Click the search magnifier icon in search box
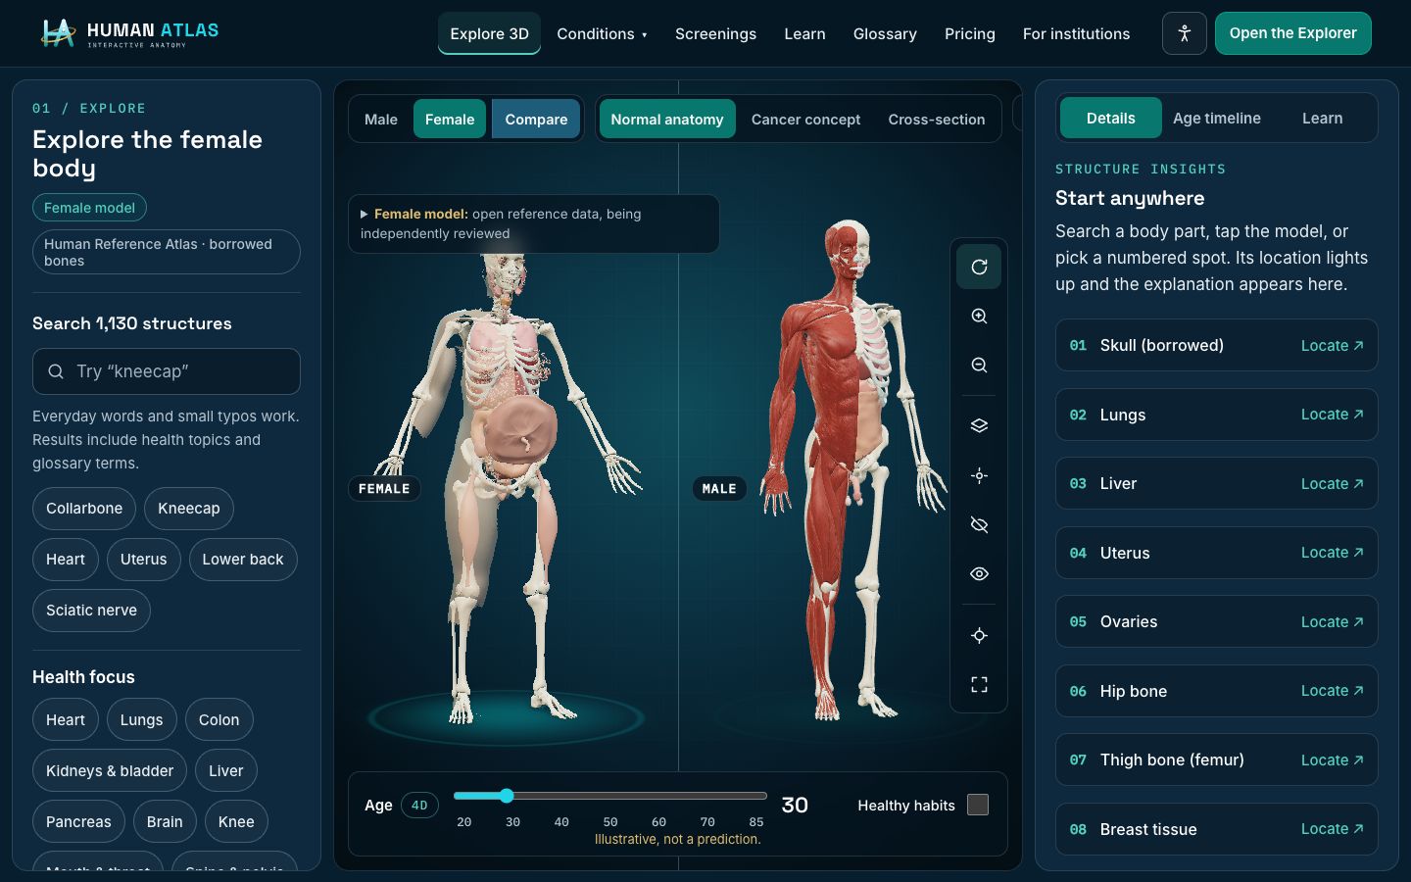1411x882 pixels. point(56,371)
